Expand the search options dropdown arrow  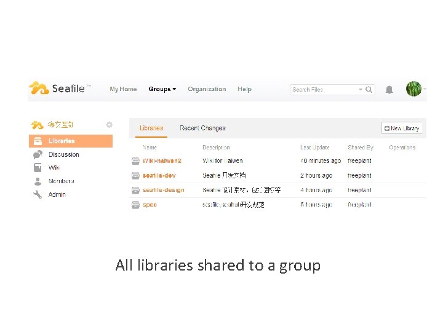(x=361, y=90)
